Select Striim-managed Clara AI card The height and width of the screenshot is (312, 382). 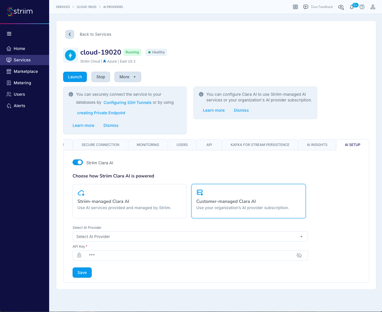130,201
